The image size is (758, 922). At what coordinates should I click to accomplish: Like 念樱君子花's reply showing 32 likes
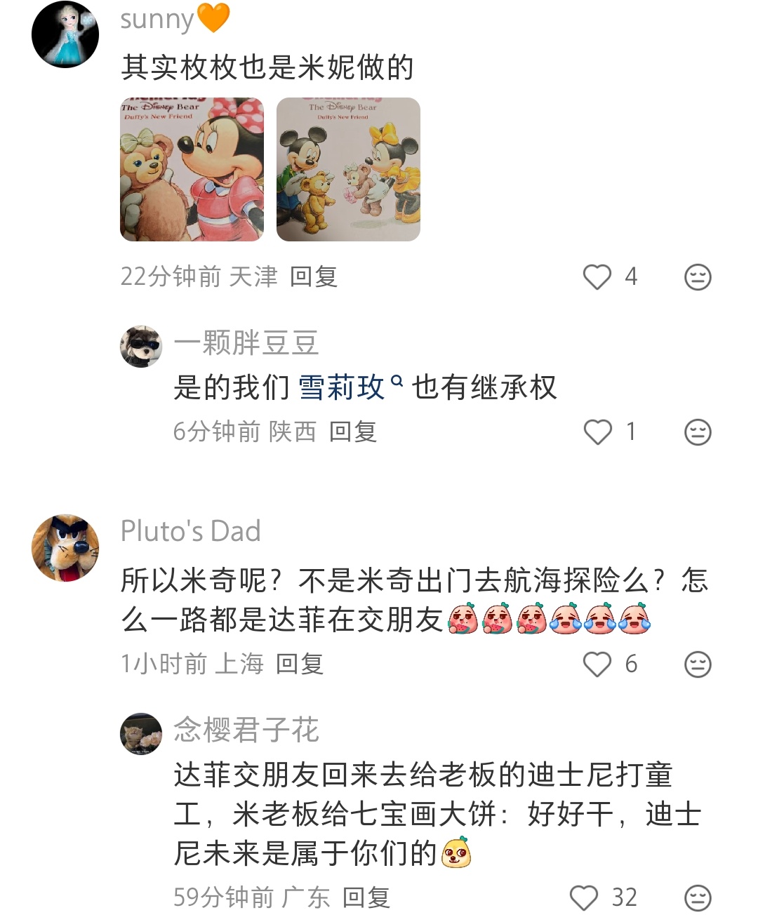pyautogui.click(x=583, y=897)
